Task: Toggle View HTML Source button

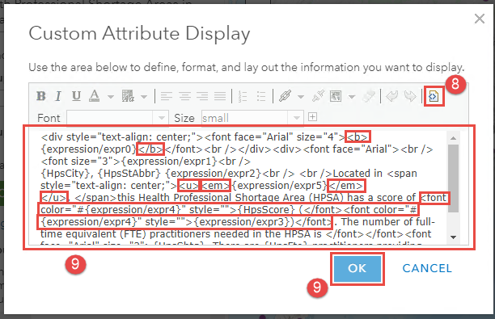Action: pyautogui.click(x=434, y=96)
